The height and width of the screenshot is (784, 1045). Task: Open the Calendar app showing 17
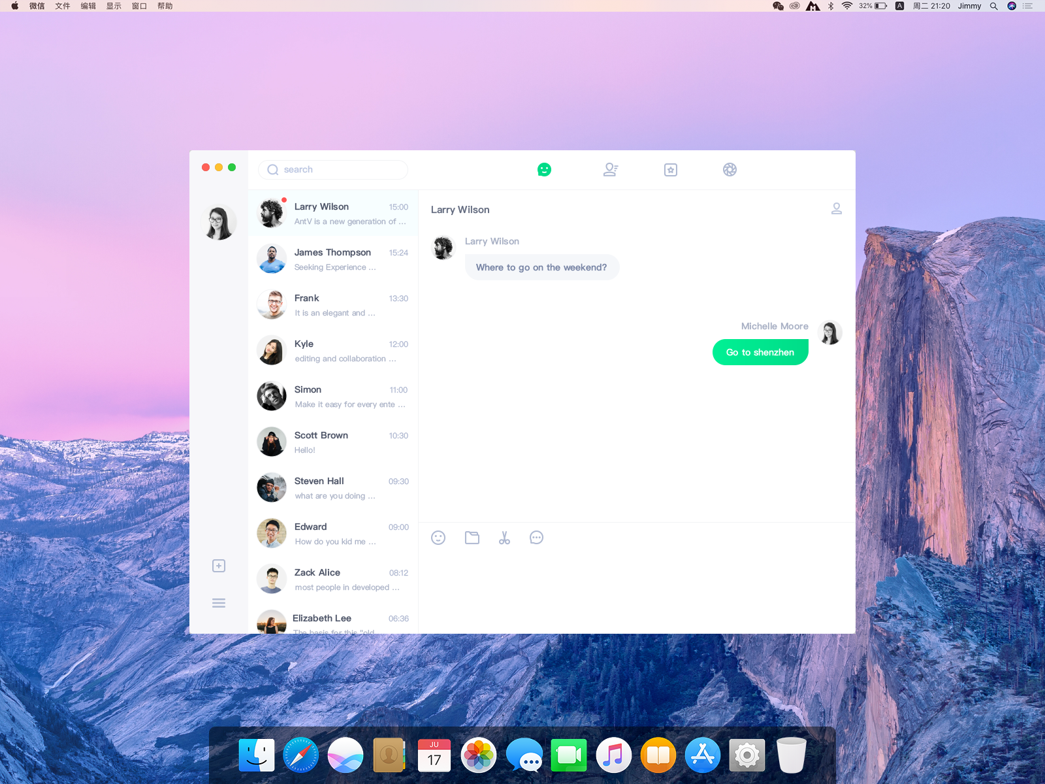tap(434, 755)
